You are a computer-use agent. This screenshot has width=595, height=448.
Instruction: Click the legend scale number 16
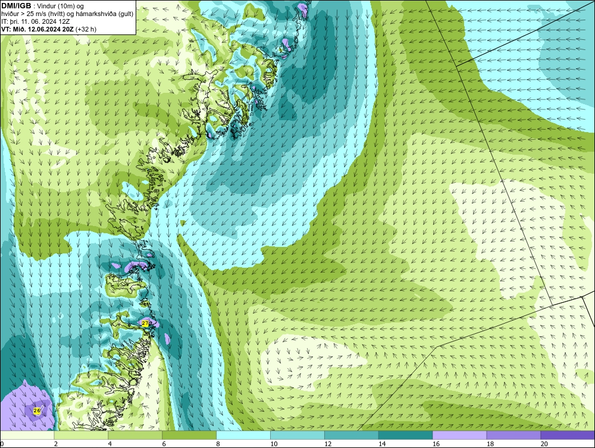click(436, 444)
